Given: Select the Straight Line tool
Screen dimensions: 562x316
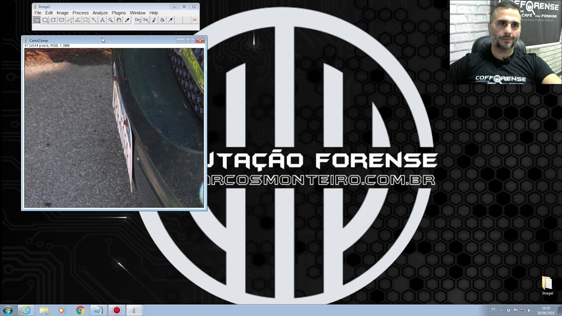Looking at the screenshot, I should (70, 20).
